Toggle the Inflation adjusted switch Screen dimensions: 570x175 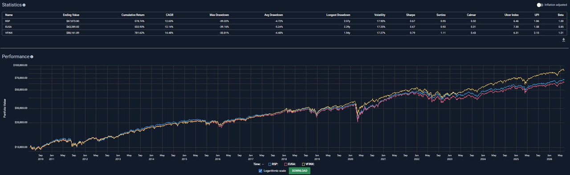pyautogui.click(x=540, y=5)
